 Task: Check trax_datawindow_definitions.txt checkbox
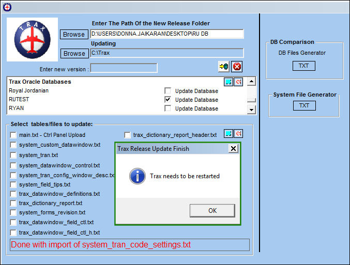pos(13,194)
